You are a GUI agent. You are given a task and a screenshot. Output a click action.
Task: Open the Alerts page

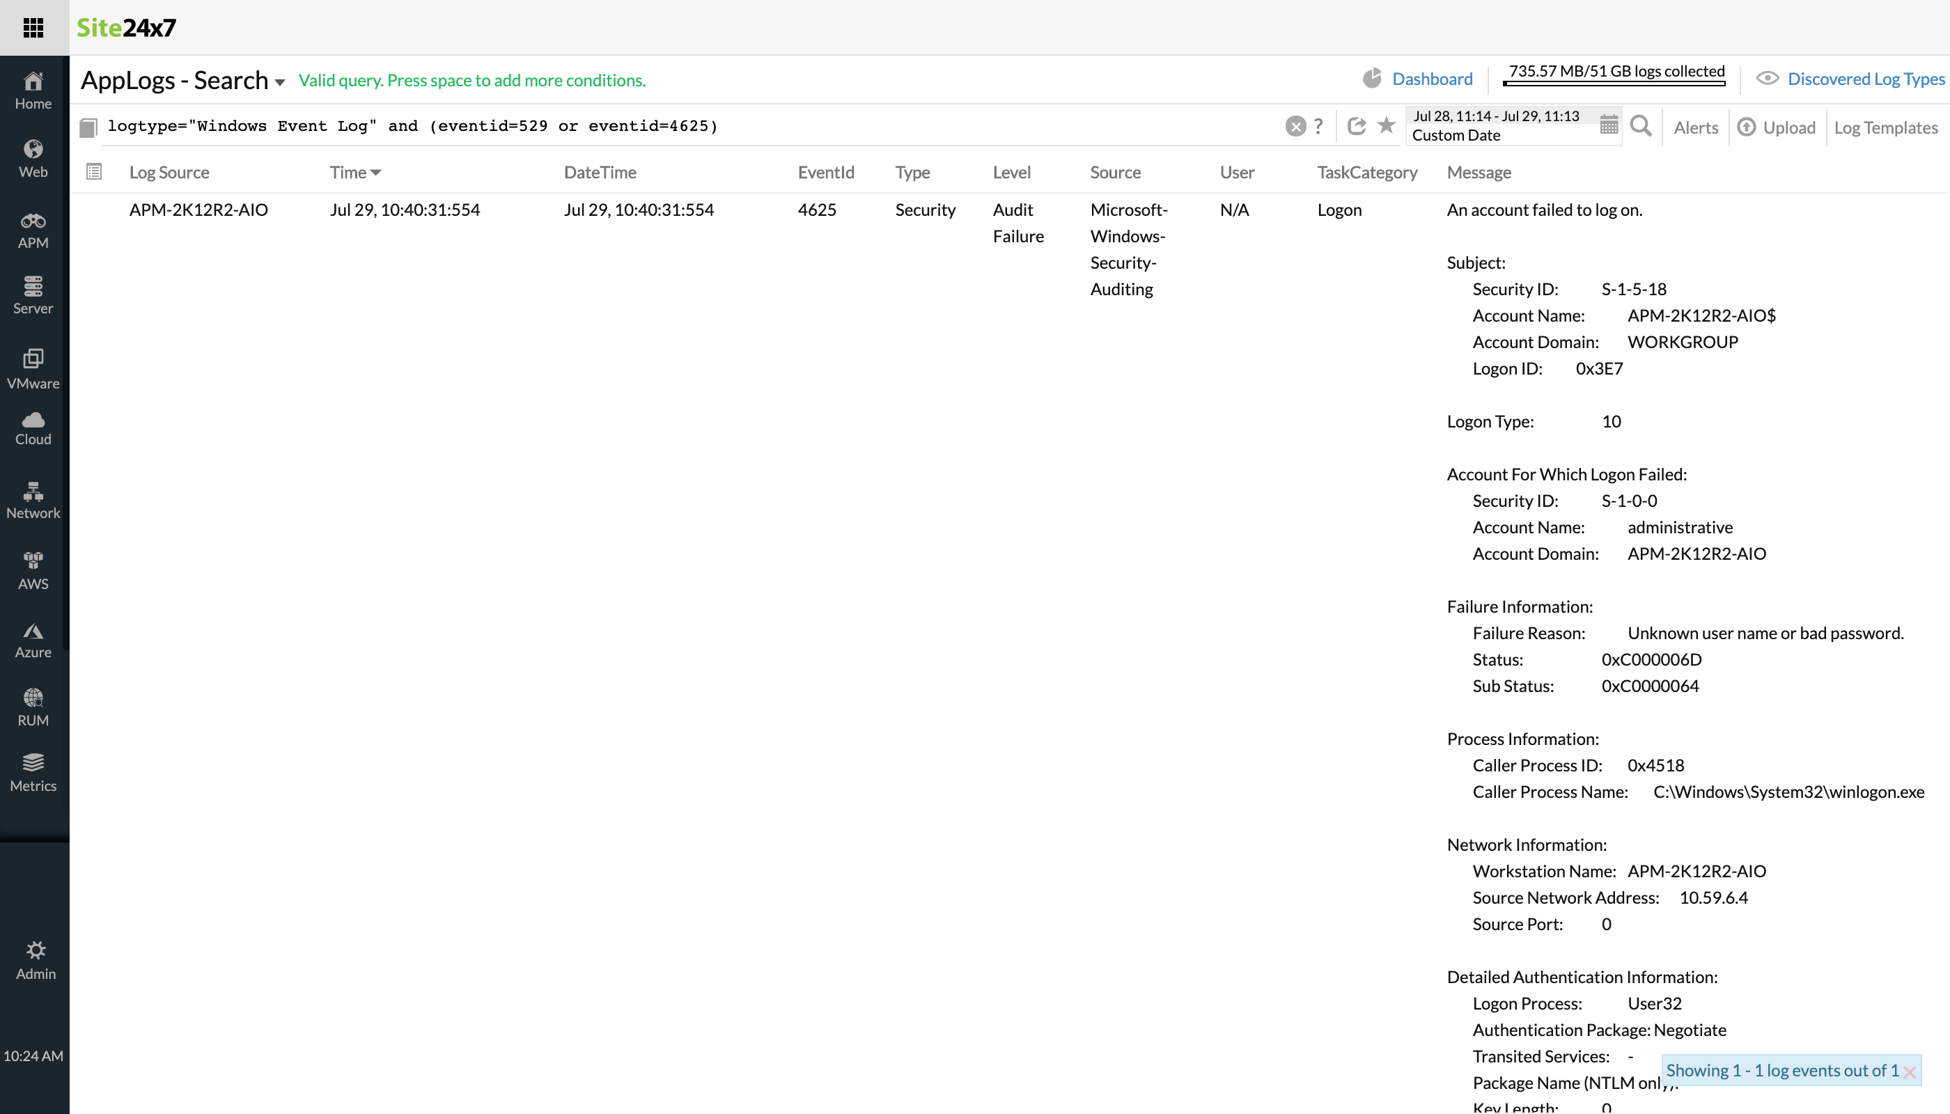click(x=1696, y=127)
